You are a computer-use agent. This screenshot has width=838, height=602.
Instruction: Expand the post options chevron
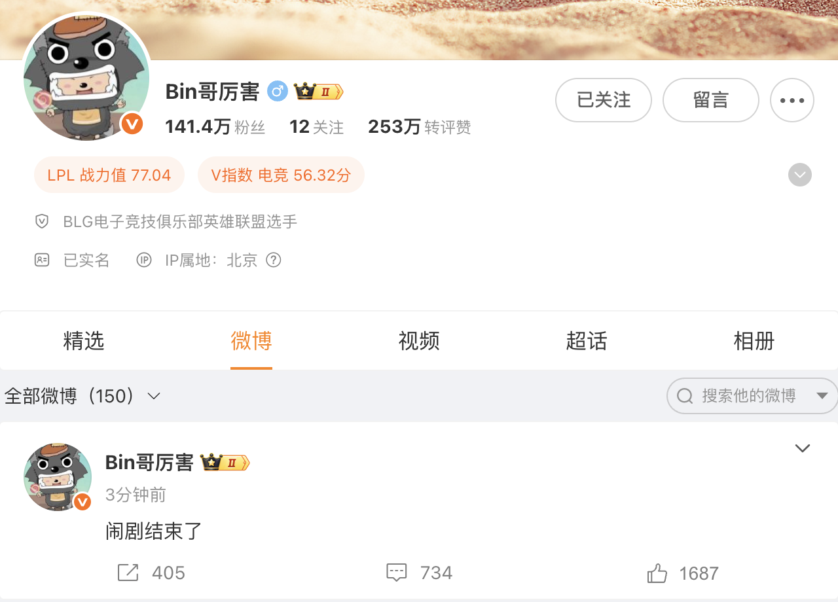pyautogui.click(x=802, y=448)
